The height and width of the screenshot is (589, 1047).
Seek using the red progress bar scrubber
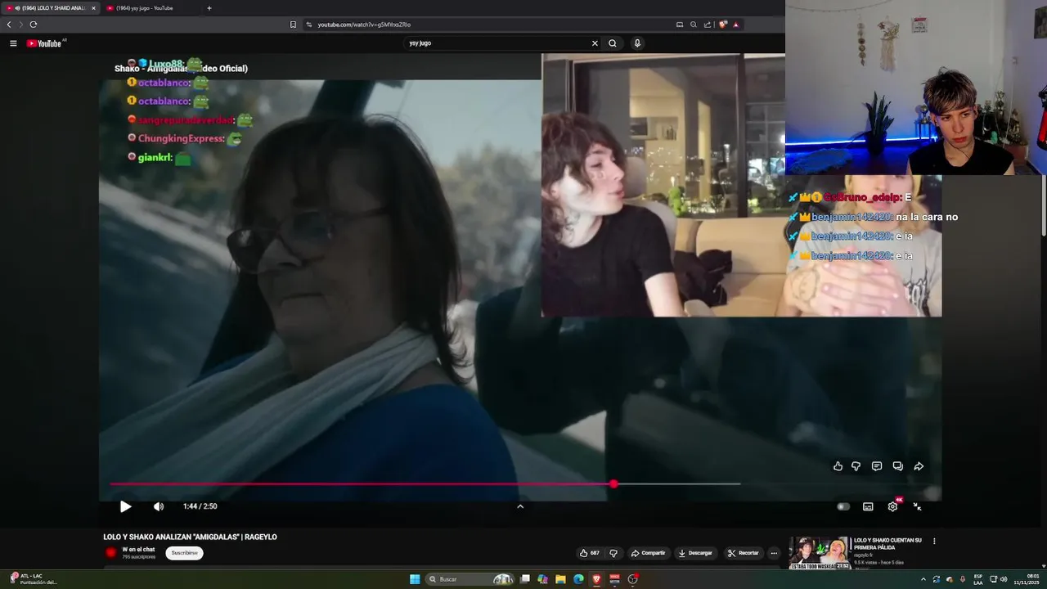coord(613,484)
